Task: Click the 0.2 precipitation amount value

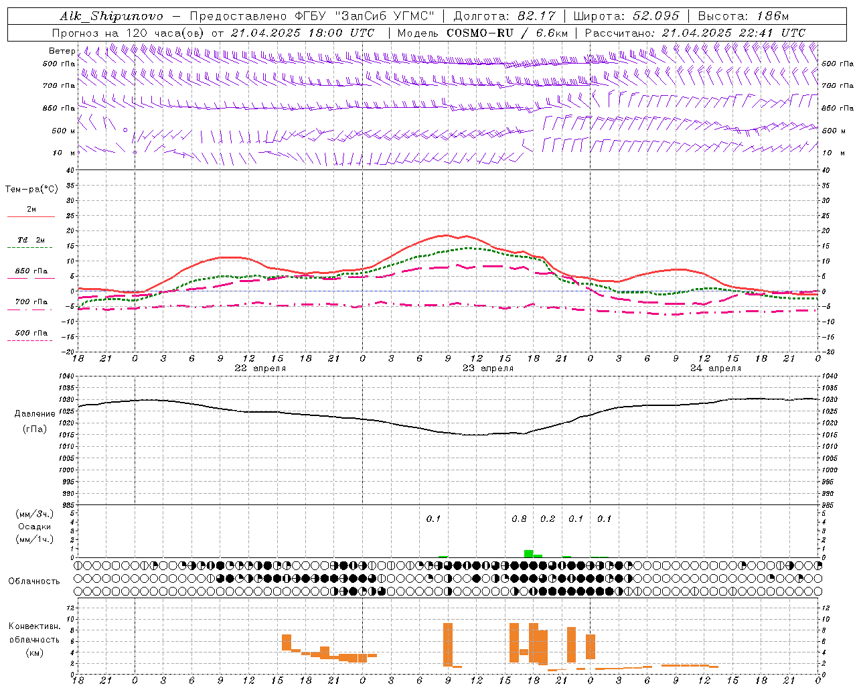Action: 548,519
